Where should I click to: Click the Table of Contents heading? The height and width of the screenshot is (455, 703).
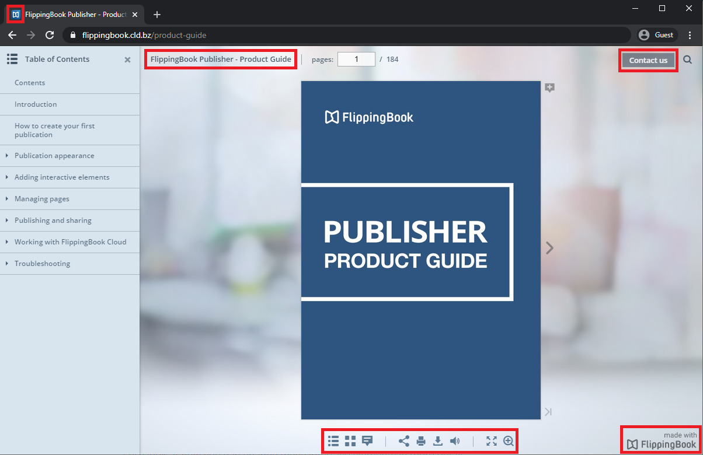coord(57,59)
